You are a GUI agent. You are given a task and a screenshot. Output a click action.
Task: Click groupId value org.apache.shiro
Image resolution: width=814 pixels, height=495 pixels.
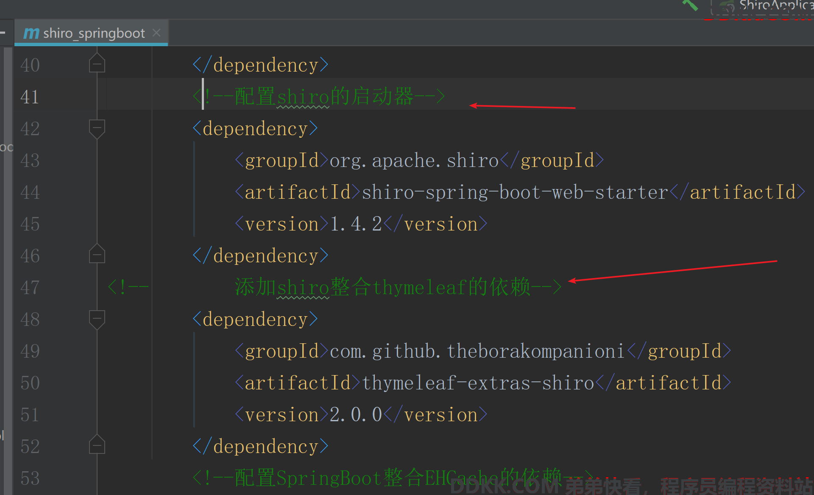(414, 161)
